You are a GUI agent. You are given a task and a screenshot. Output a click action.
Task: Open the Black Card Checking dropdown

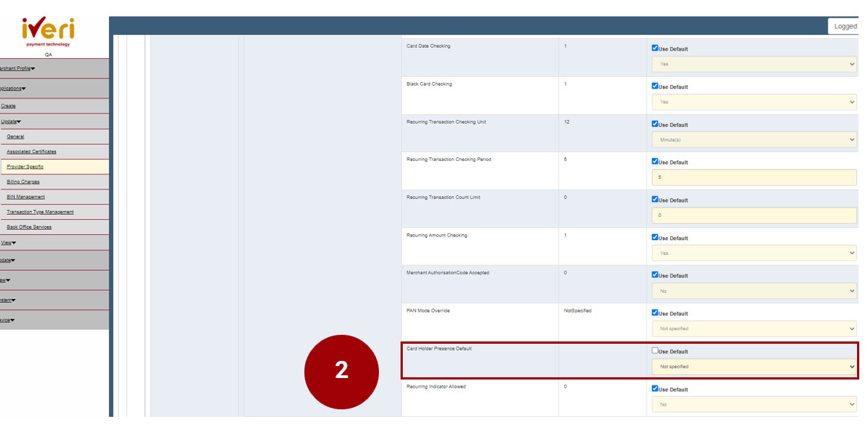tap(753, 102)
